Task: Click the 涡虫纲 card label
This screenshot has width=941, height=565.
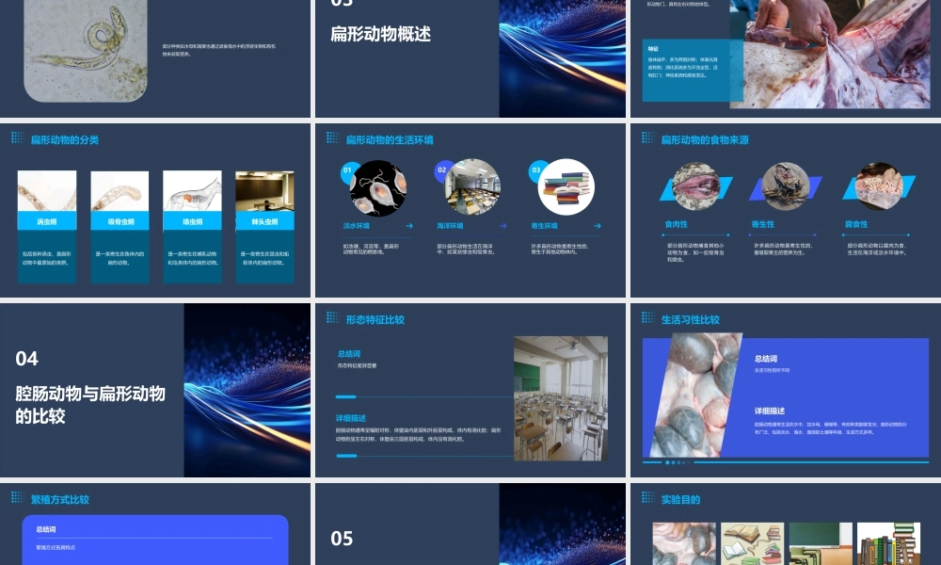Action: [x=47, y=221]
